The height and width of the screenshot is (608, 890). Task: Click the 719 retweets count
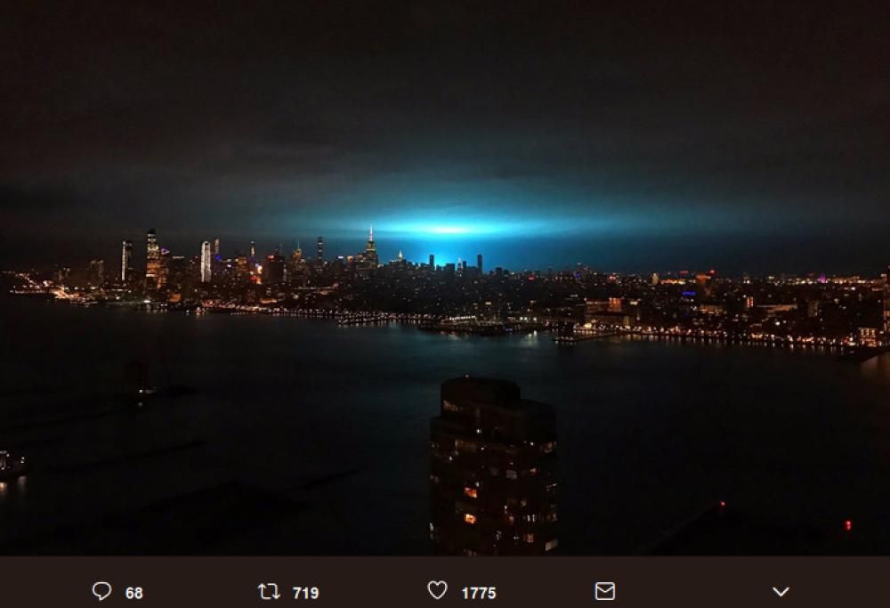pyautogui.click(x=305, y=593)
